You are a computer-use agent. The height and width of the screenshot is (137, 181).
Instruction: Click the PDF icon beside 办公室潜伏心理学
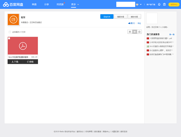(148, 51)
